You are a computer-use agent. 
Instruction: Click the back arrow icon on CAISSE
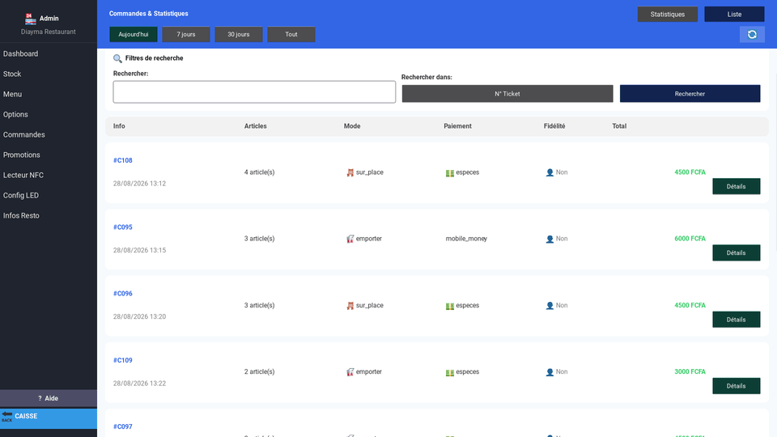tap(7, 416)
